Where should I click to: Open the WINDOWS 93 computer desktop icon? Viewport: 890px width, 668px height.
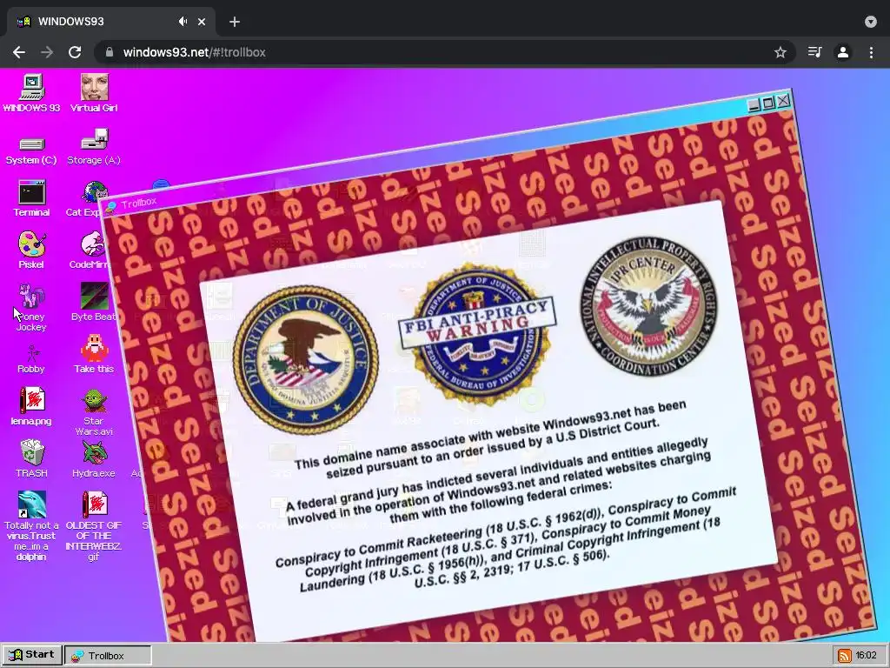[32, 93]
